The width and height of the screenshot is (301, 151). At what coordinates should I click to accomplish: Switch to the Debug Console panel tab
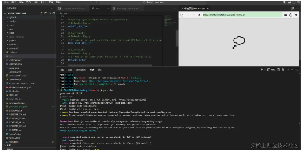(x=81, y=70)
